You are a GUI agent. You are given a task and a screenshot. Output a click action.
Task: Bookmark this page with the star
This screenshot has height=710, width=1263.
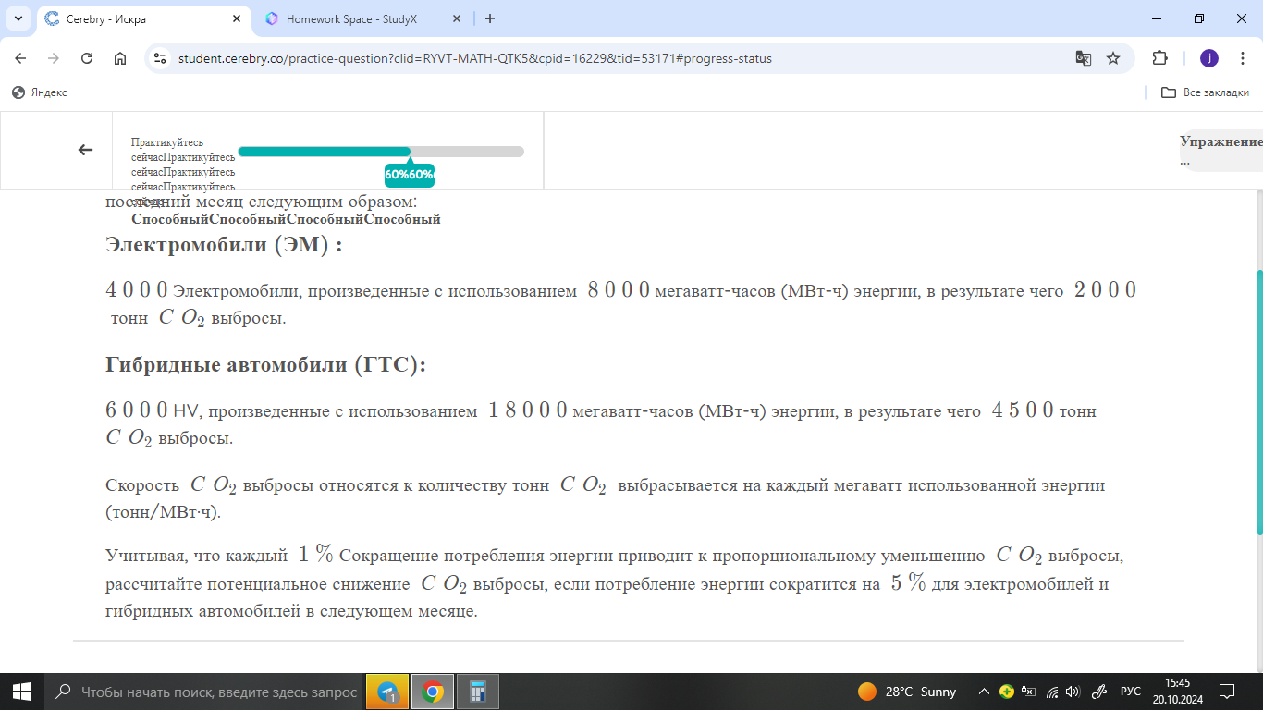1113,58
